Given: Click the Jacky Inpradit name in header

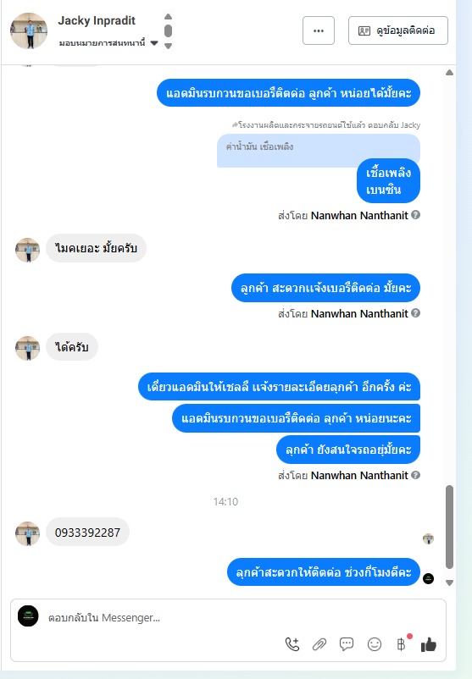Looking at the screenshot, I should point(97,20).
